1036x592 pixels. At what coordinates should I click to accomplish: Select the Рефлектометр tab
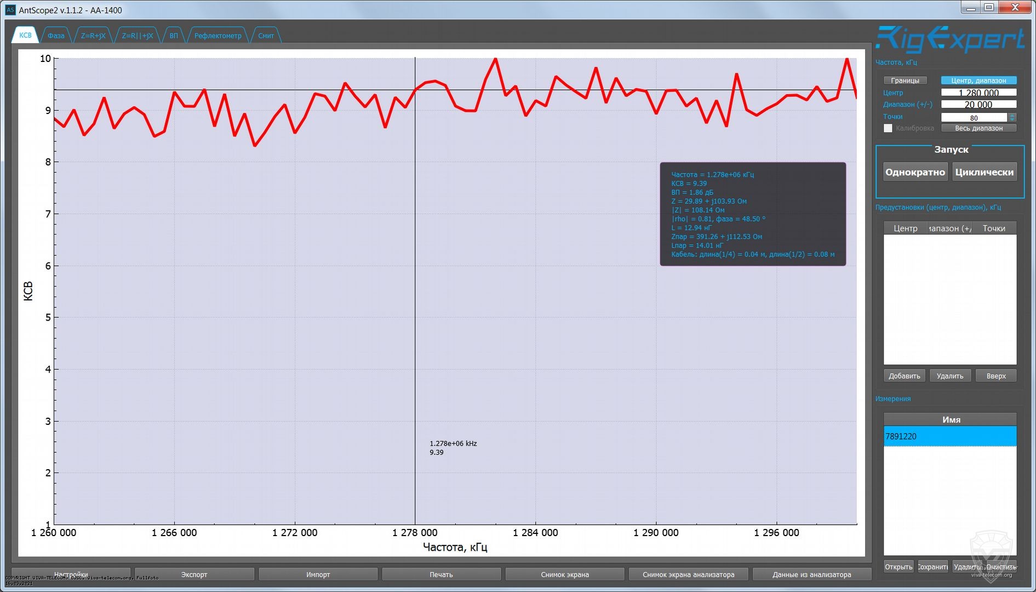(x=217, y=36)
